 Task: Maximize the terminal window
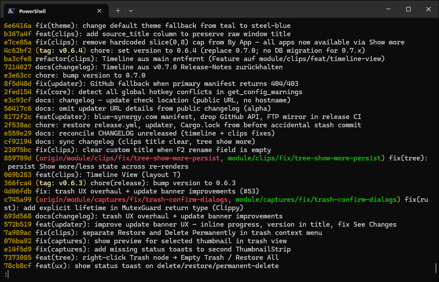click(x=408, y=9)
